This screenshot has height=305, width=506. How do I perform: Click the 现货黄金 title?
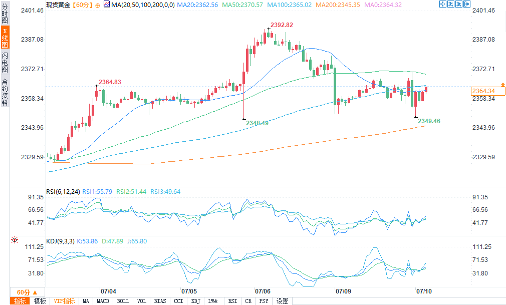tap(58, 5)
